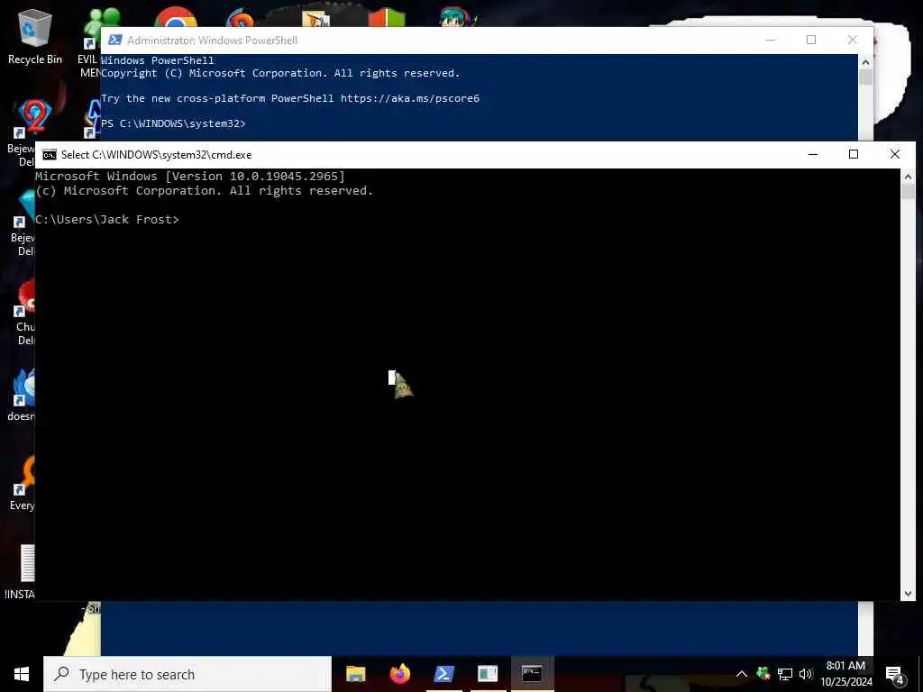The width and height of the screenshot is (923, 692).
Task: Show hidden system tray icons
Action: pos(742,674)
